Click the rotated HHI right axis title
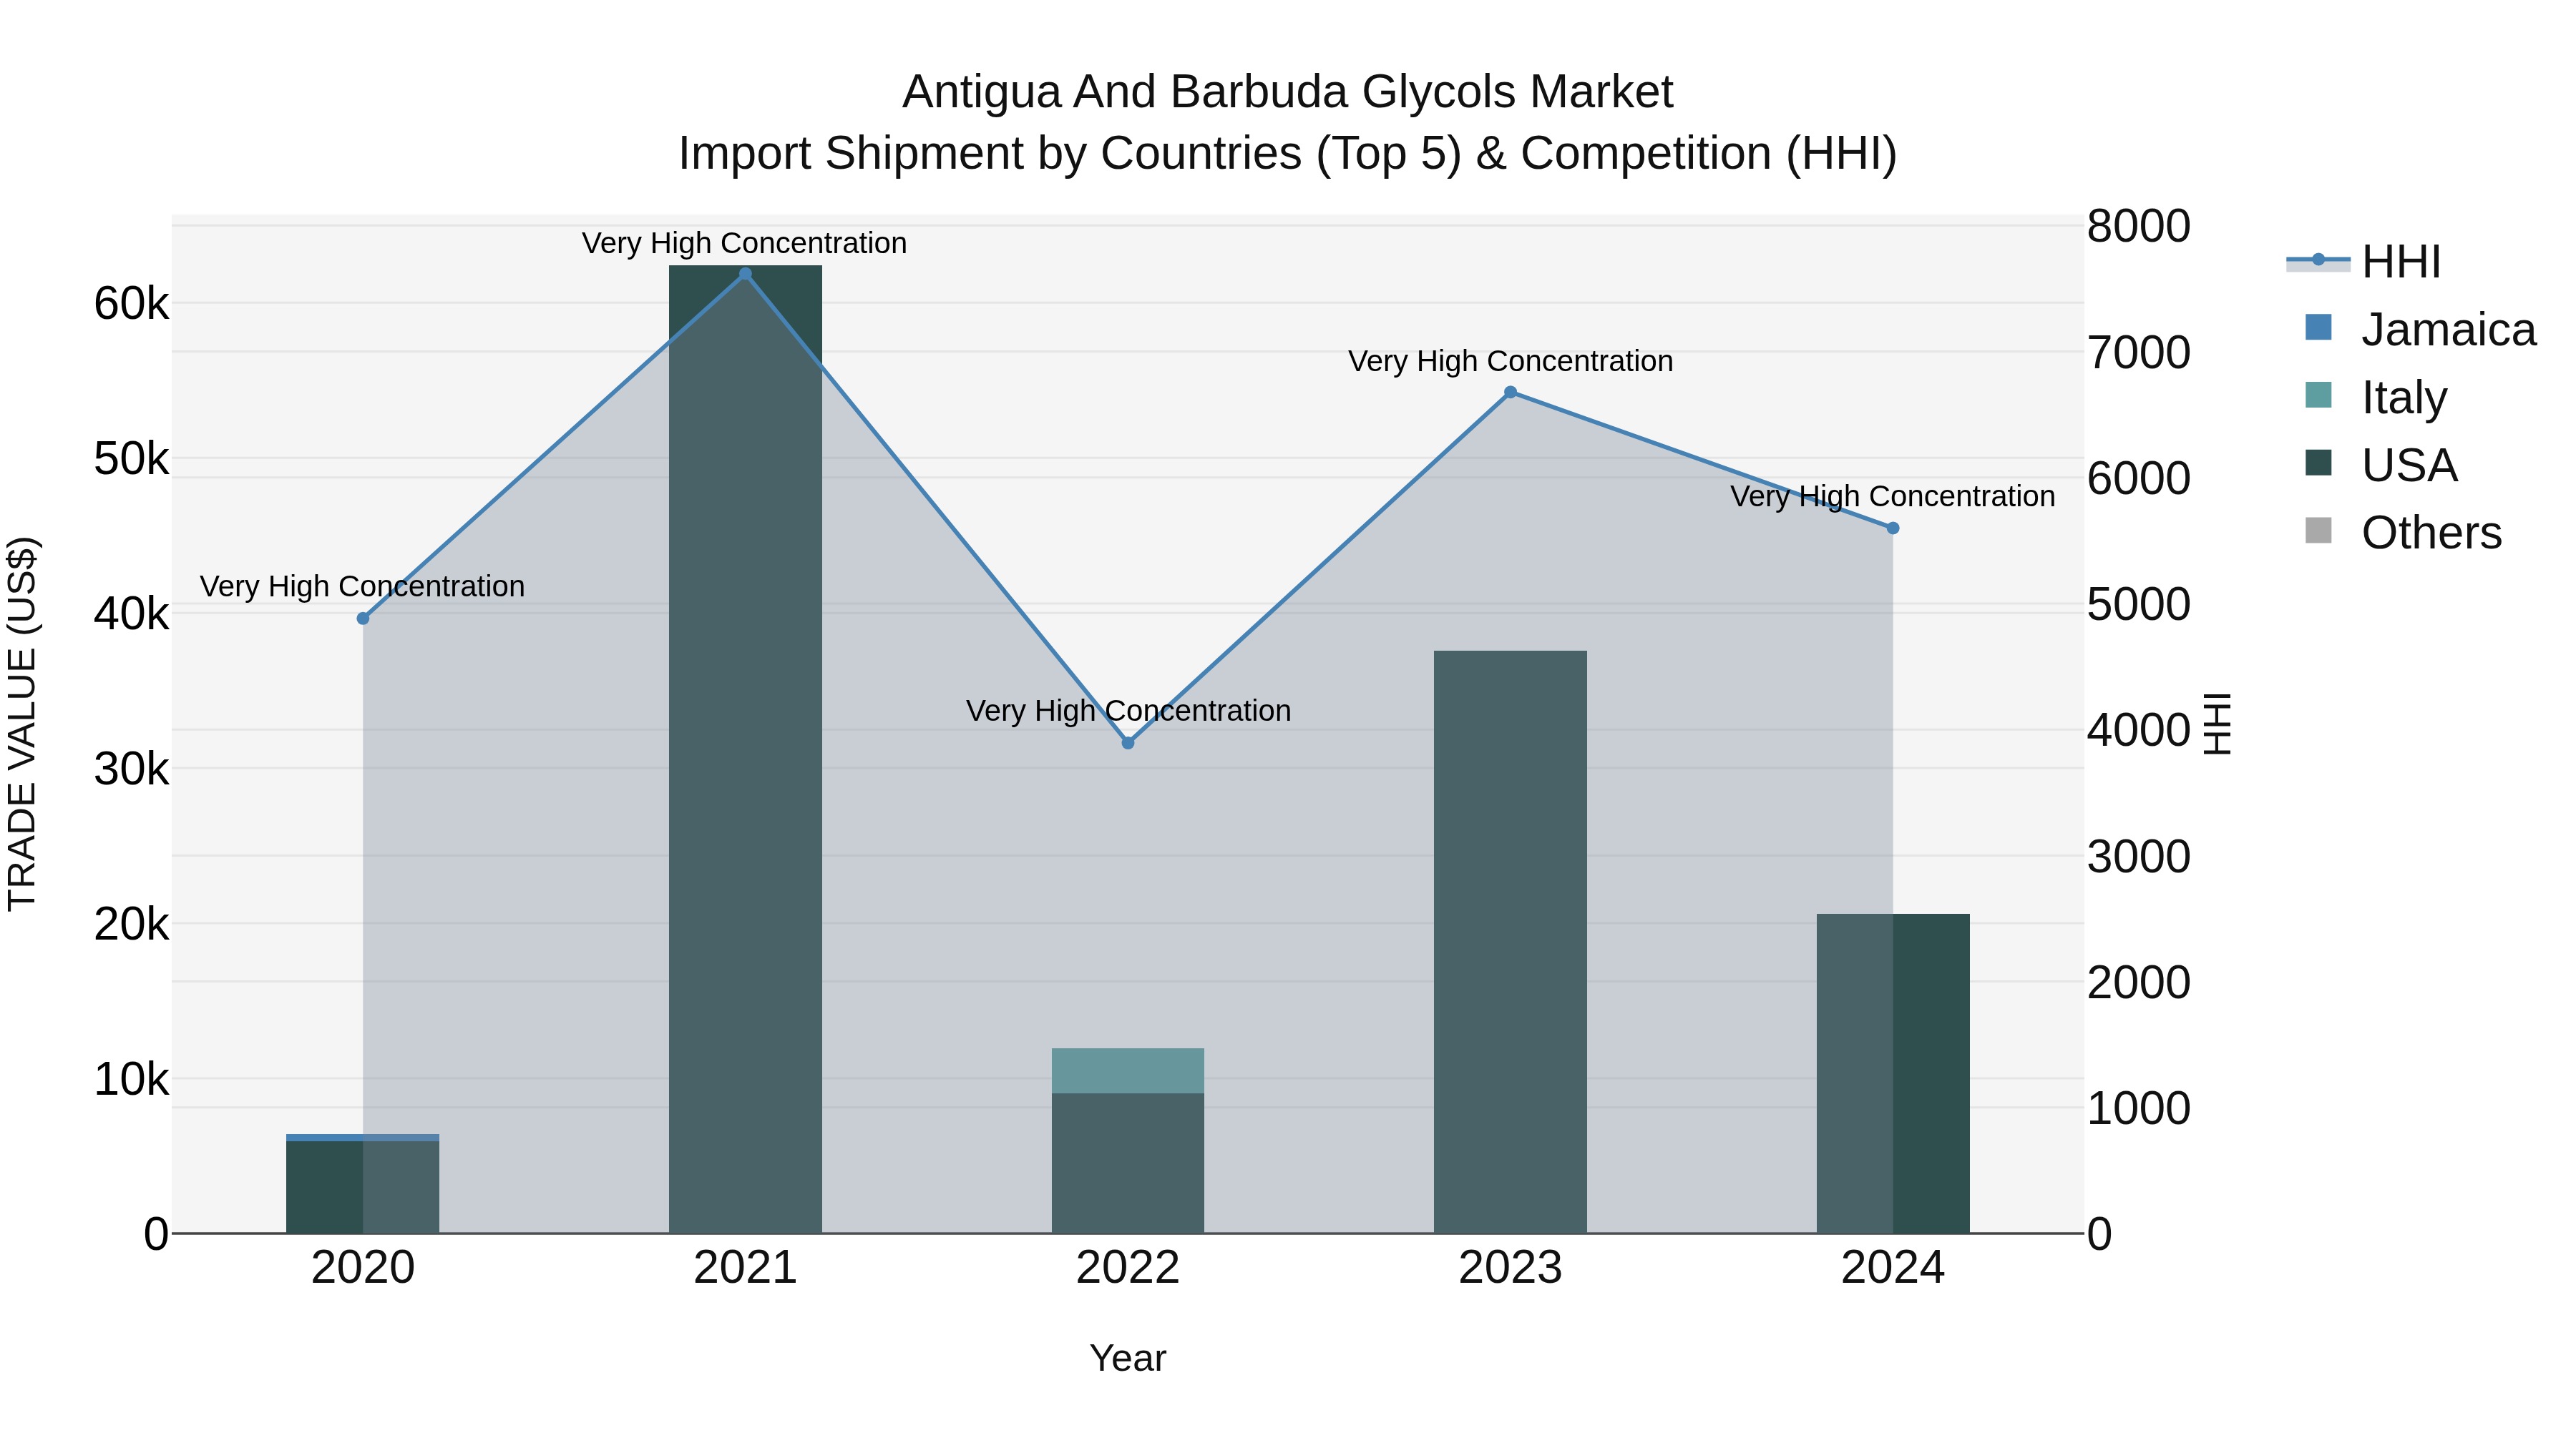 point(2218,724)
